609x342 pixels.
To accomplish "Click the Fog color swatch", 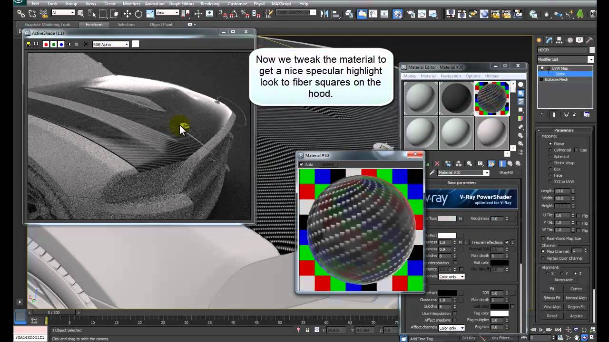I will click(500, 313).
